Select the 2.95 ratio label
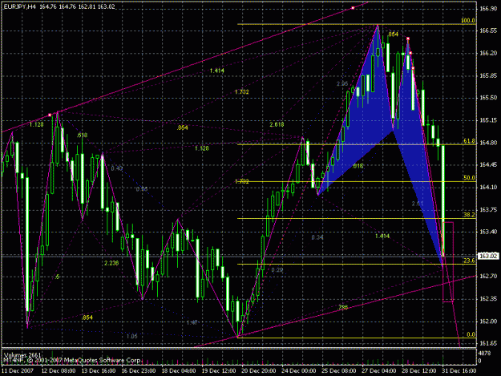The width and height of the screenshot is (501, 376). 342,83
